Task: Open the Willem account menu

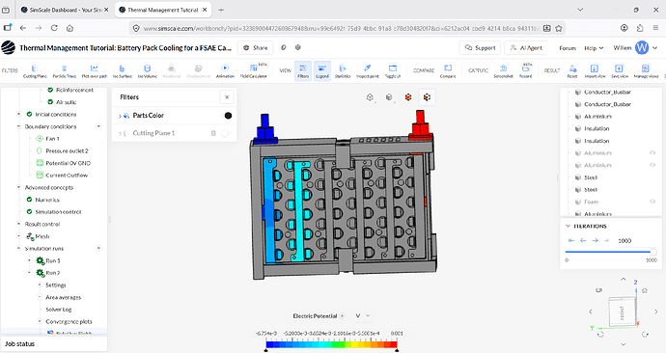Action: pyautogui.click(x=636, y=48)
